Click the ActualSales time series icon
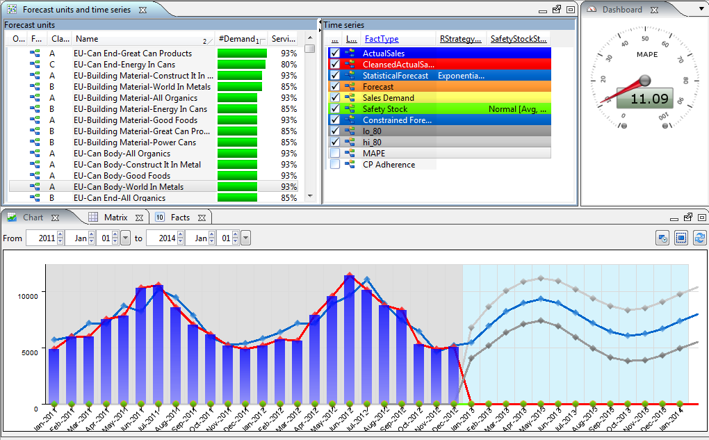Screen dimensions: 709x440 click(x=350, y=53)
